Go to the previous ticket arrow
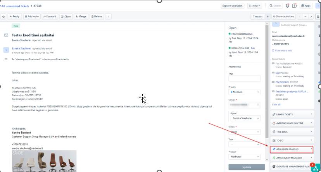Screen dimensions: 321x172 300,17
